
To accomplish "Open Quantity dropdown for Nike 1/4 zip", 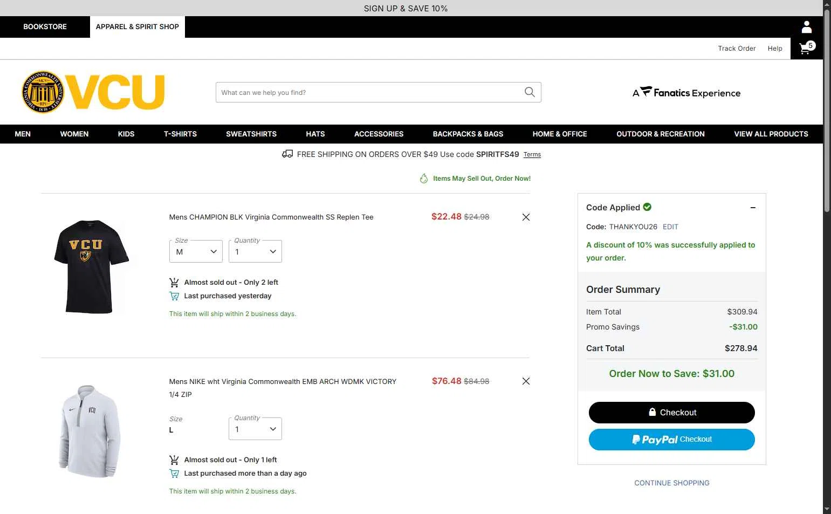I will (255, 429).
